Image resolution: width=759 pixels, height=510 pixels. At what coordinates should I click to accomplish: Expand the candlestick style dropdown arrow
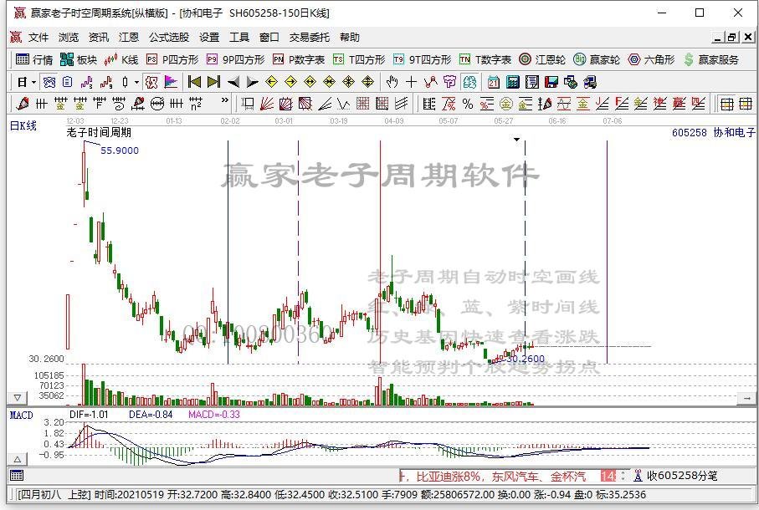coord(137,83)
